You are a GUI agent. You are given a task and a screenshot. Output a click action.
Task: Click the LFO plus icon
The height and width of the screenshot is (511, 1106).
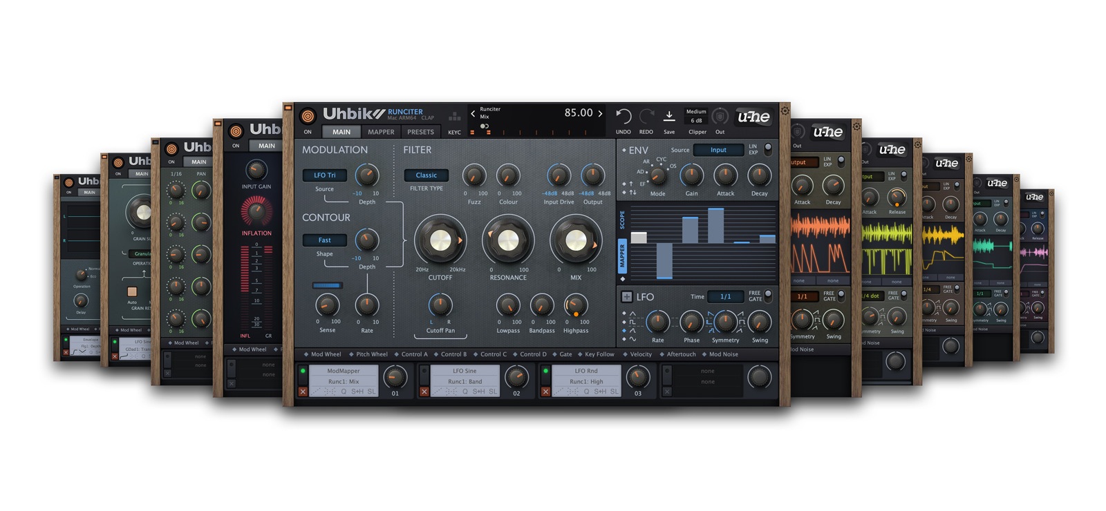pyautogui.click(x=626, y=297)
